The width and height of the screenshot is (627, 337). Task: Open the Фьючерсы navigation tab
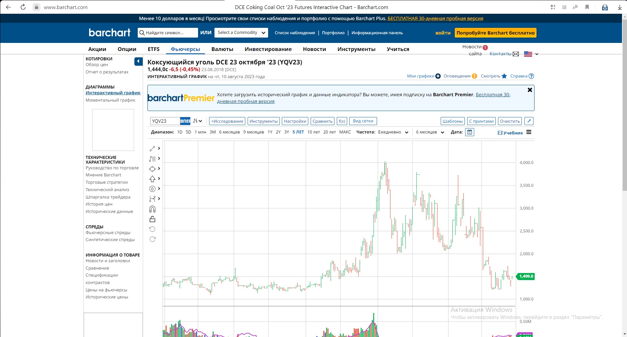tap(185, 49)
